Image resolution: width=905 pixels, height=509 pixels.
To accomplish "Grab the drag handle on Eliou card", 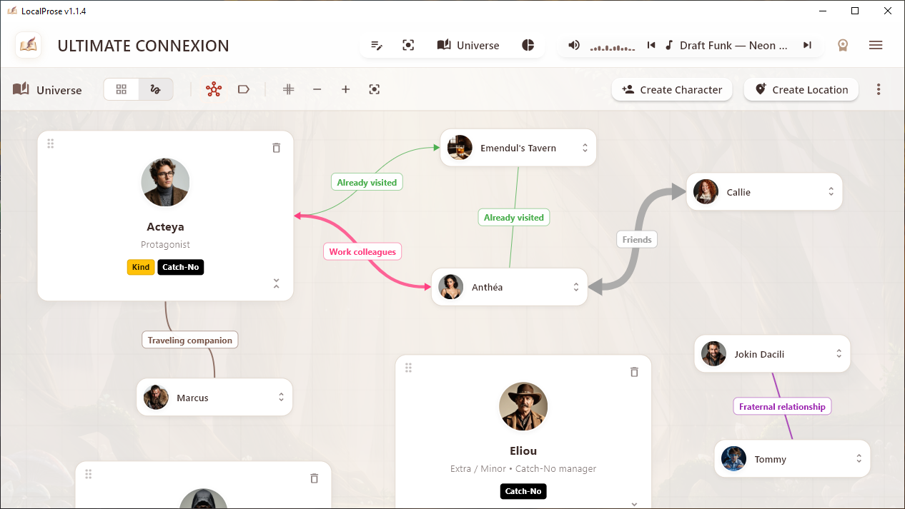I will pos(408,368).
